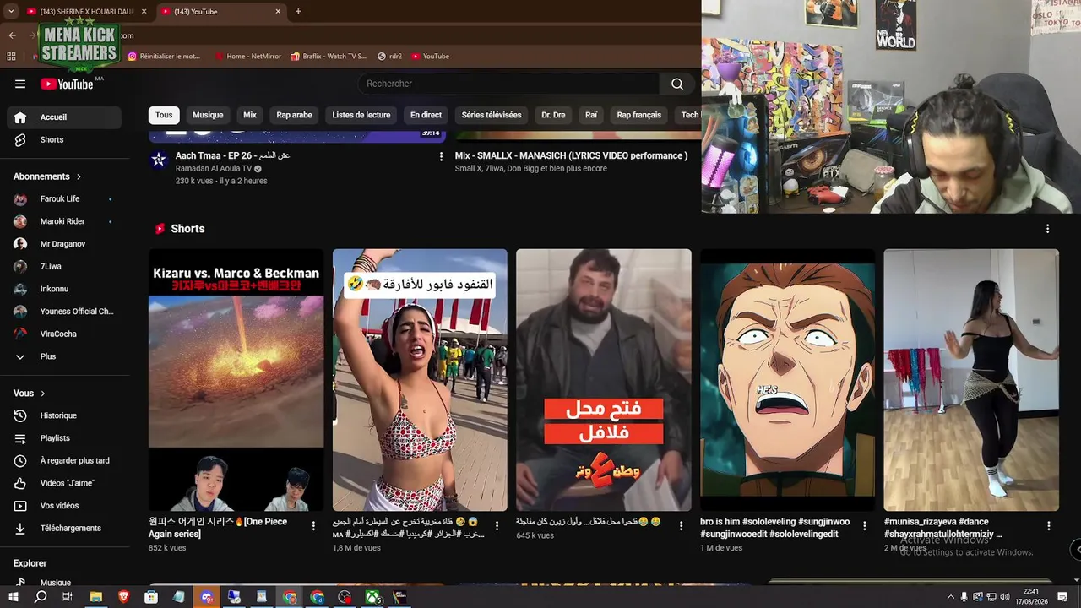
Task: Select the Rap français chip
Action: 639,115
